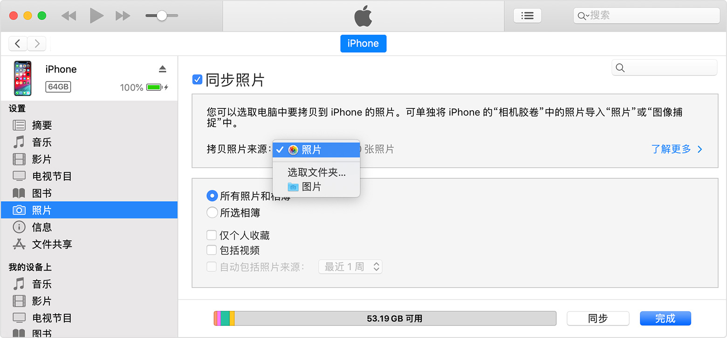This screenshot has height=338, width=727.
Task: Click the rewind previous track icon
Action: pos(69,16)
